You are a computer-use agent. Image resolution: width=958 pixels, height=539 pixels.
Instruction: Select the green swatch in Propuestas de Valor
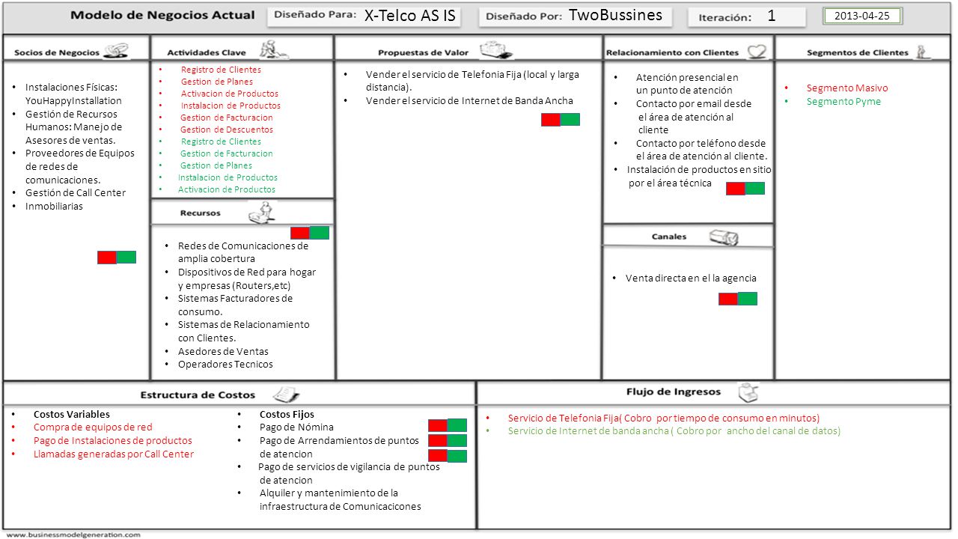click(x=570, y=119)
